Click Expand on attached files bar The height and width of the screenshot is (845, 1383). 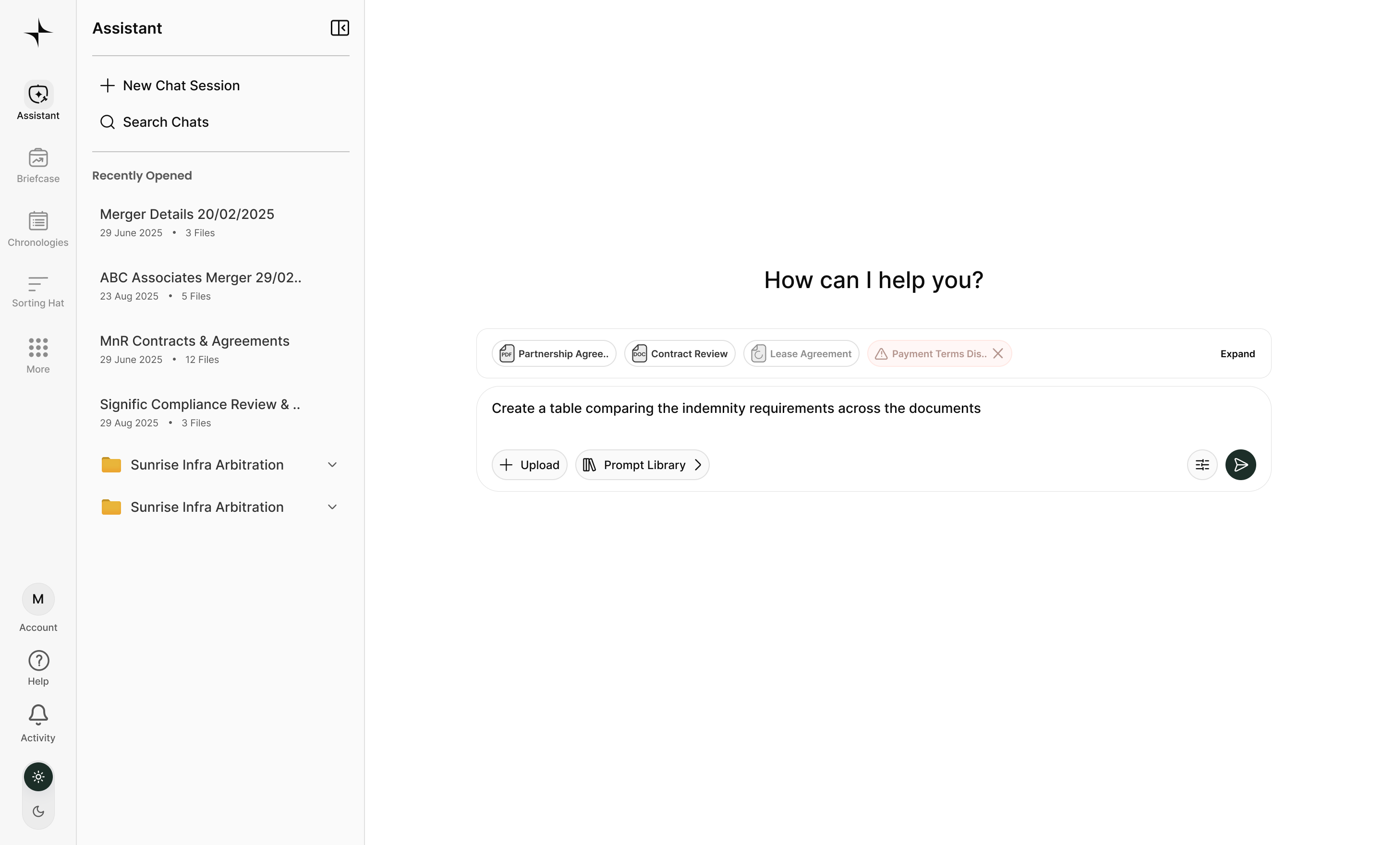1237,353
